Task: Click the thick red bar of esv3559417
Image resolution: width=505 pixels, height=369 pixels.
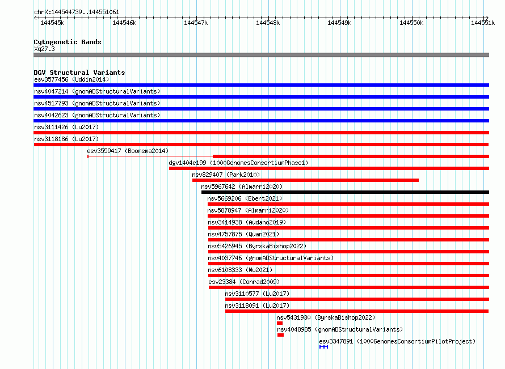Action: (351, 156)
